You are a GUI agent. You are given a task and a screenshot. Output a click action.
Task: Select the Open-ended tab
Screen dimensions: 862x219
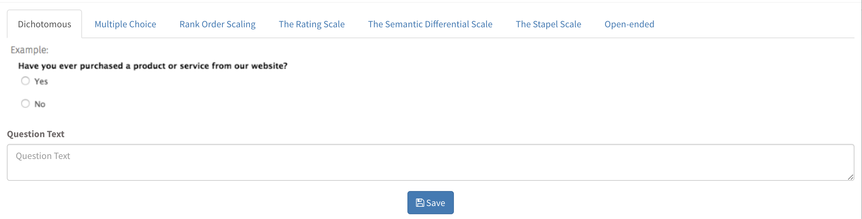[x=630, y=24]
